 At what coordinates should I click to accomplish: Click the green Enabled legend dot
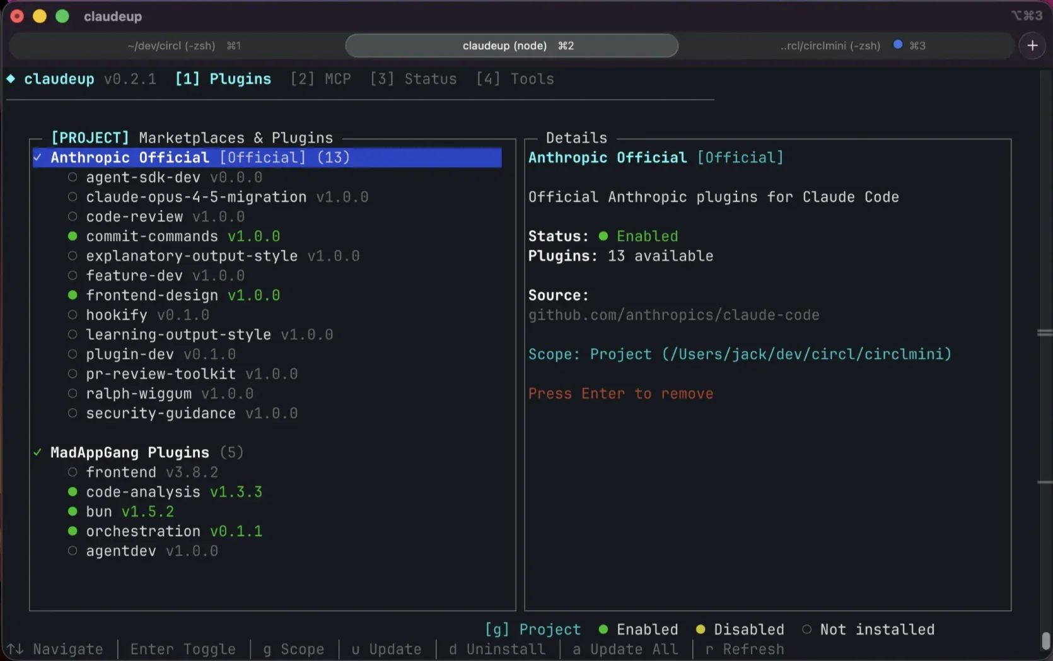point(603,629)
